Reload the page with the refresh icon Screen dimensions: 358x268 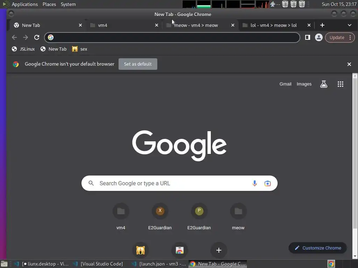[36, 37]
